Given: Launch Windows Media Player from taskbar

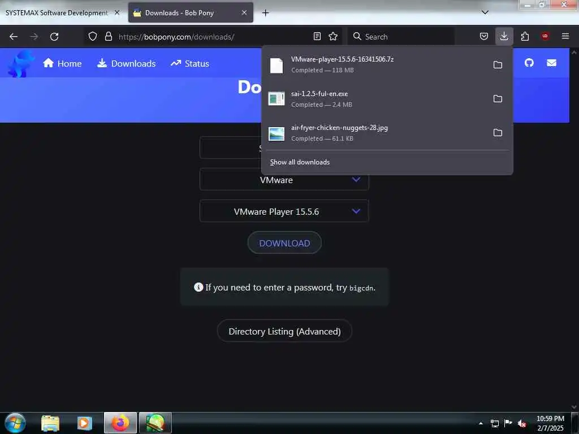Looking at the screenshot, I should pos(85,423).
